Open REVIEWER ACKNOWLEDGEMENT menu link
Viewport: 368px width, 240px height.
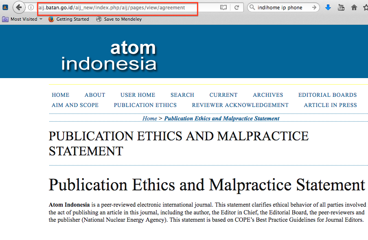point(240,105)
